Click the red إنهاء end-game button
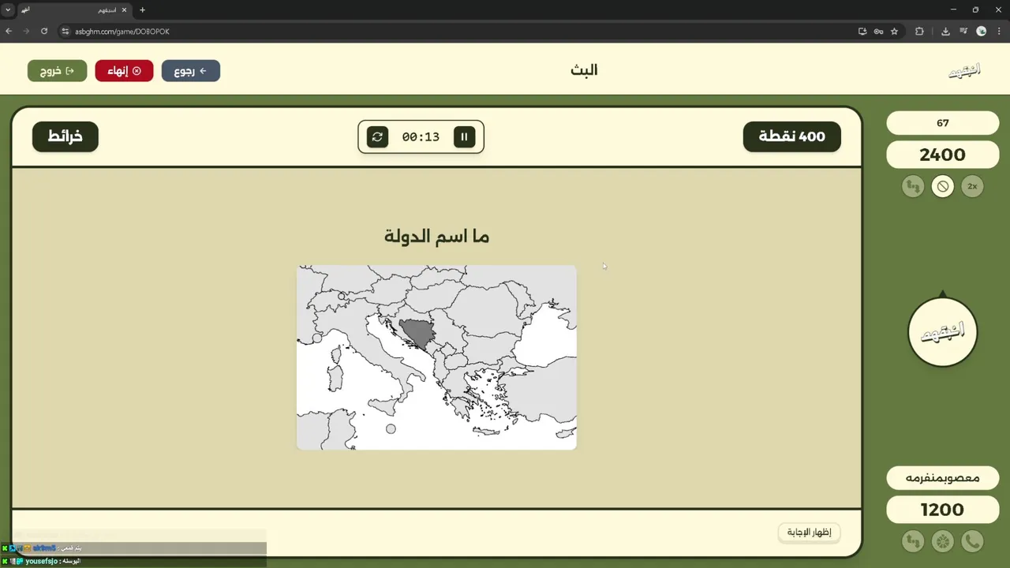1010x568 pixels. pyautogui.click(x=124, y=71)
